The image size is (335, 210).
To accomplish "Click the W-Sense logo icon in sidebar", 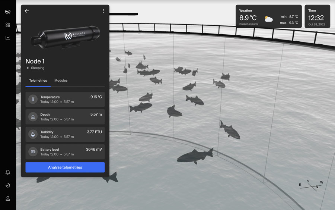I will tap(8, 12).
